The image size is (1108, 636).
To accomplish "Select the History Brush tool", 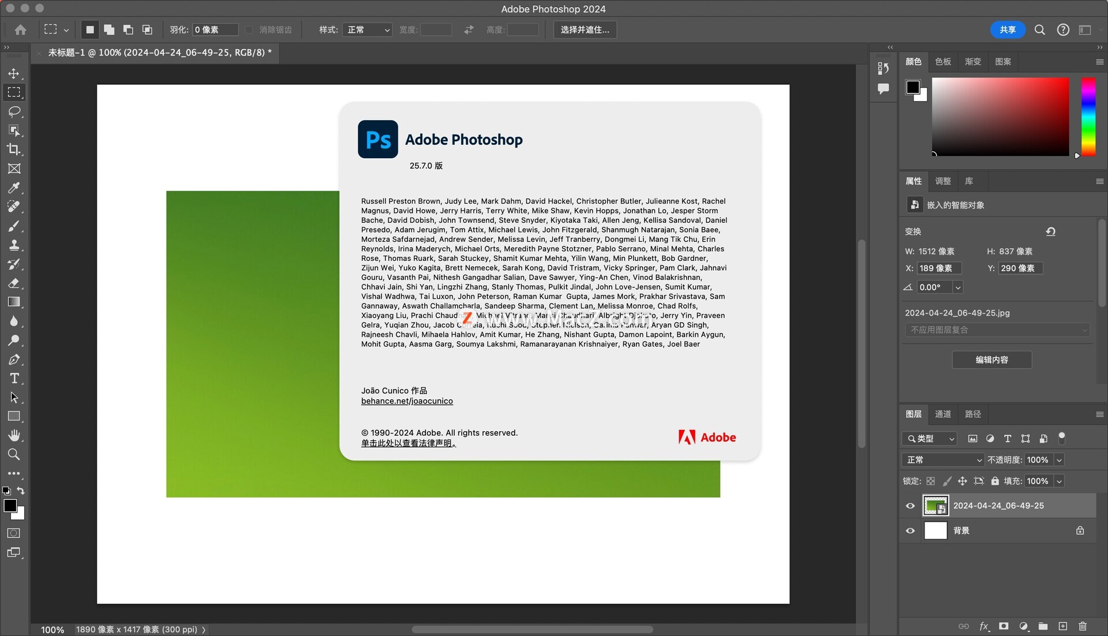I will pyautogui.click(x=14, y=264).
